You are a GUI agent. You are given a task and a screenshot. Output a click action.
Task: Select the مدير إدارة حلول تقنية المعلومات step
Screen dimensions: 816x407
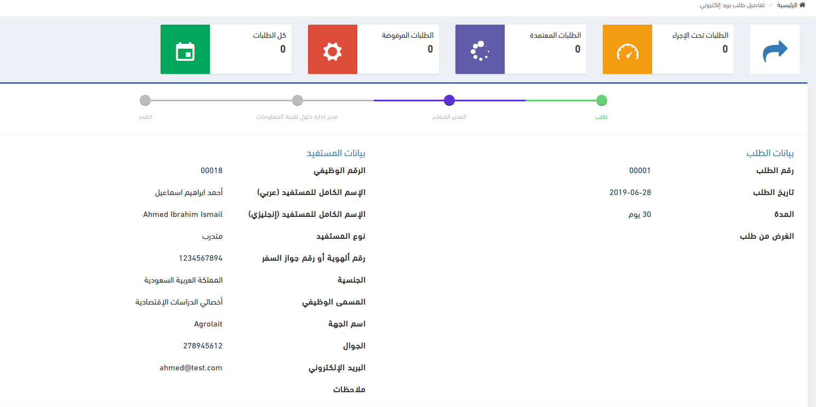click(298, 100)
